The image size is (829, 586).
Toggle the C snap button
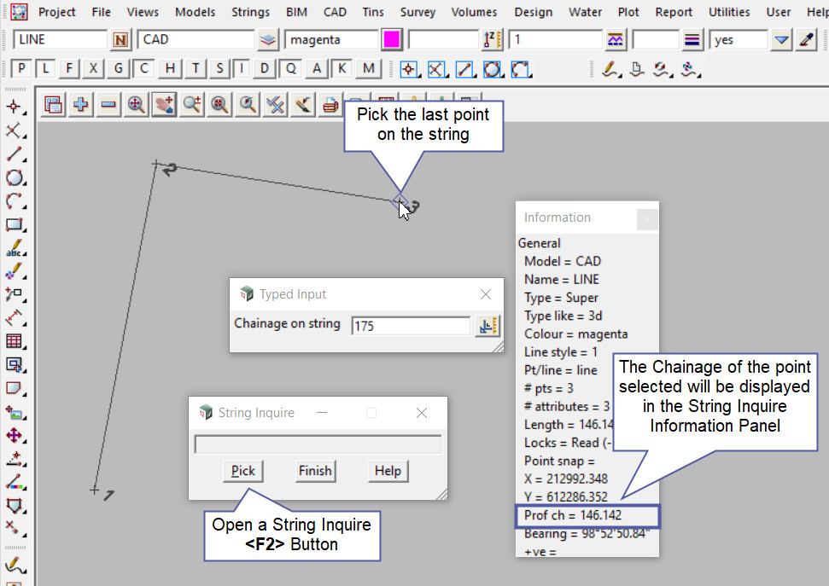[x=143, y=69]
